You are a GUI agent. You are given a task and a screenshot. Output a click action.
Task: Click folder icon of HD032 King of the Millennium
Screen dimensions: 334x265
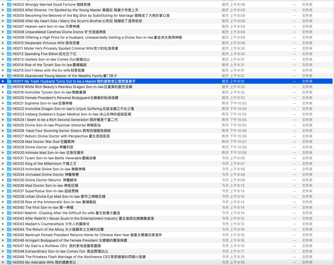click(x=9, y=164)
